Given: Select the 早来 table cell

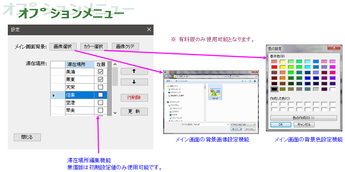Looking at the screenshot, I should point(80,110).
